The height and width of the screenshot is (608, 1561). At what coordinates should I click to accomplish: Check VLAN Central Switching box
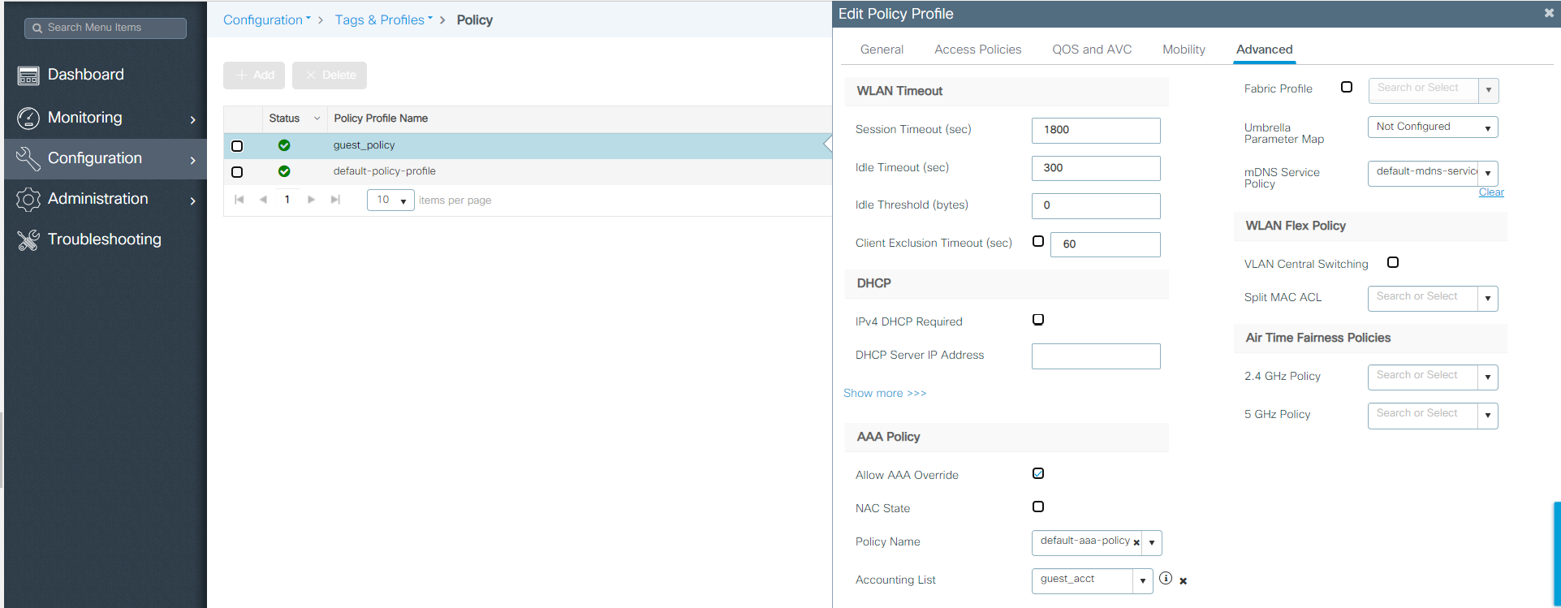tap(1393, 262)
